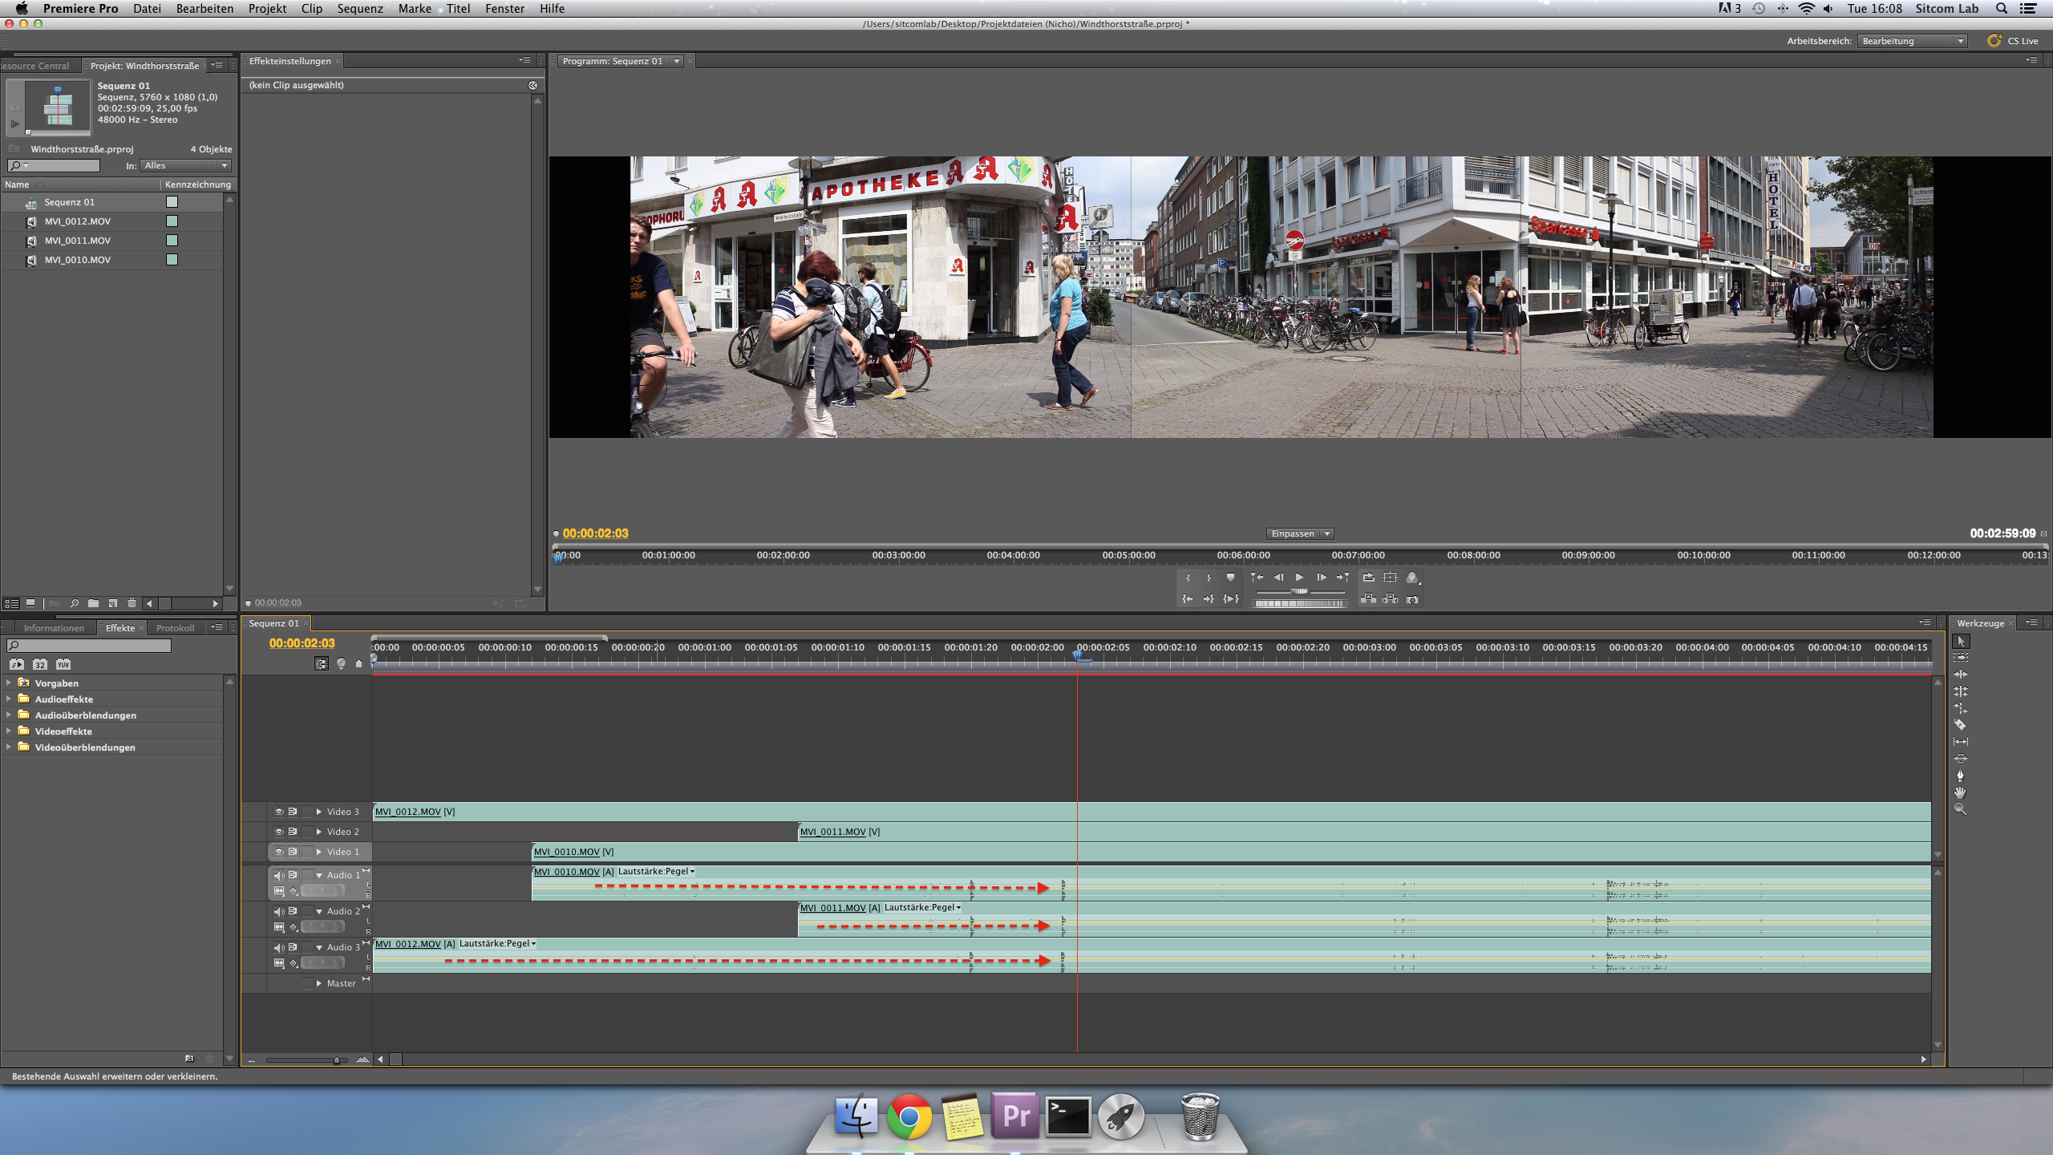Click the Export Frame camera icon
Viewport: 2053px width, 1155px height.
click(x=1412, y=599)
